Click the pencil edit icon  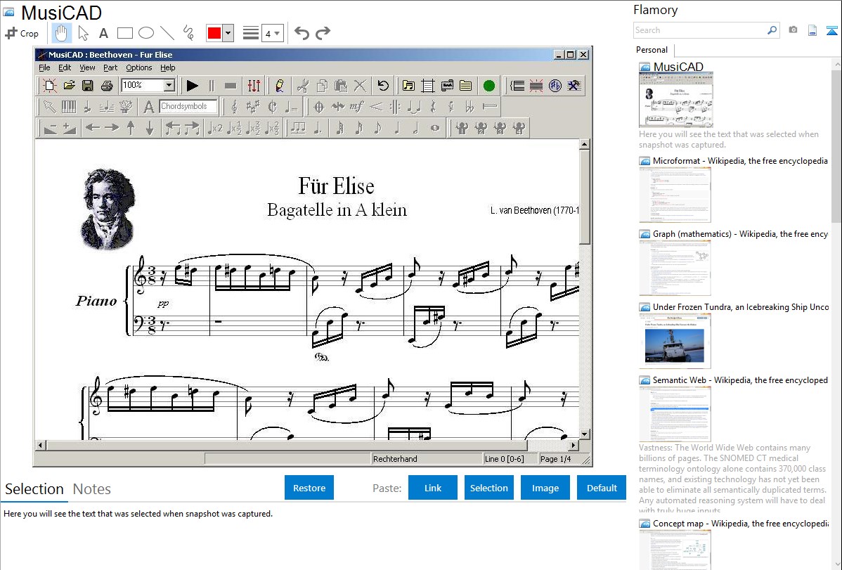pyautogui.click(x=279, y=86)
